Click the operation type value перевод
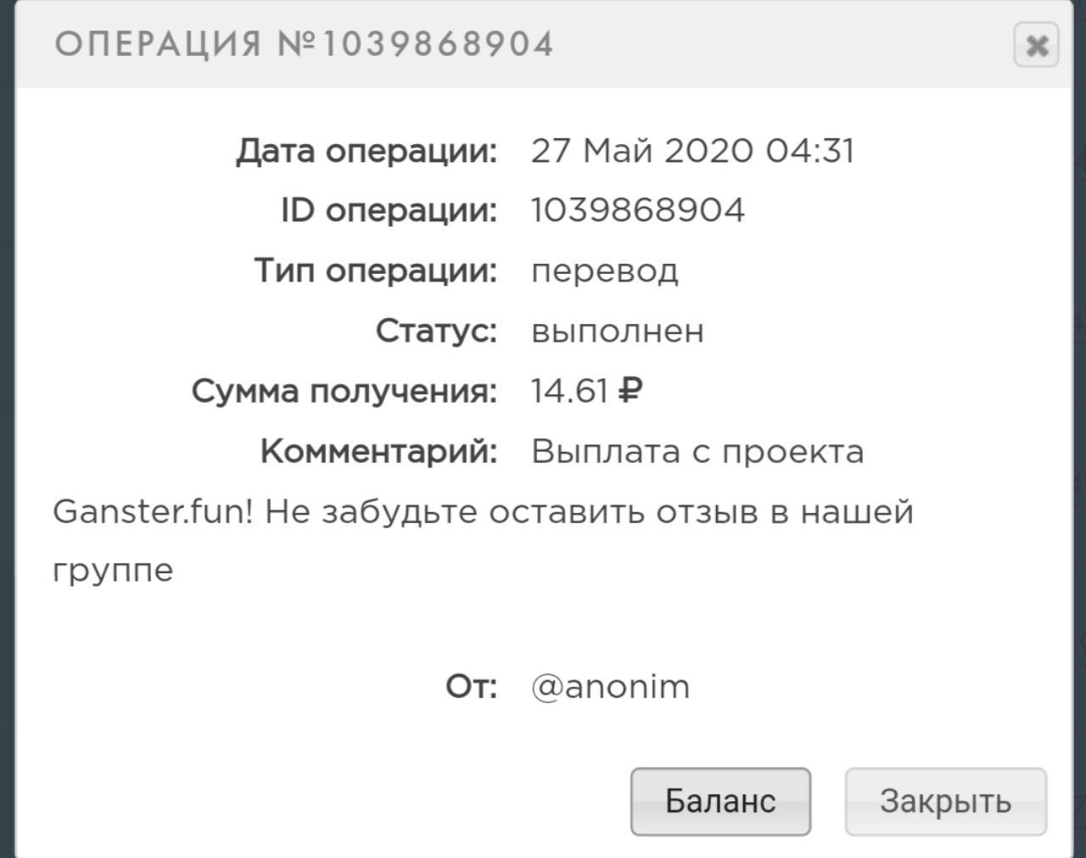 [605, 270]
